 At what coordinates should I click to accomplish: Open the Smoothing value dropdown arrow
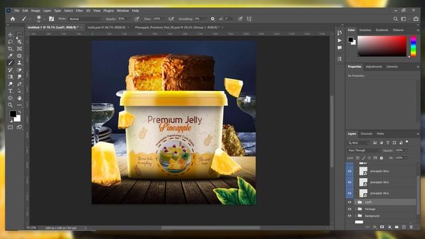point(205,19)
